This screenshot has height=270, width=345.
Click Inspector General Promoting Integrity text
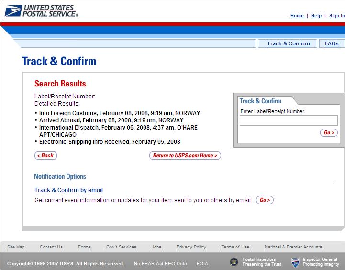coord(321,262)
